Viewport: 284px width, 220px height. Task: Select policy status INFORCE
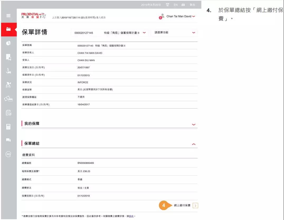[83, 82]
